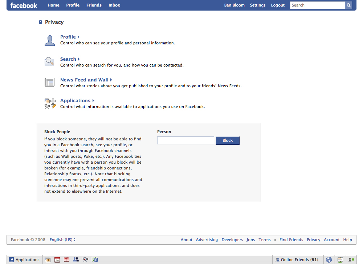The image size is (363, 264).
Task: Click the Block button
Action: tap(228, 140)
